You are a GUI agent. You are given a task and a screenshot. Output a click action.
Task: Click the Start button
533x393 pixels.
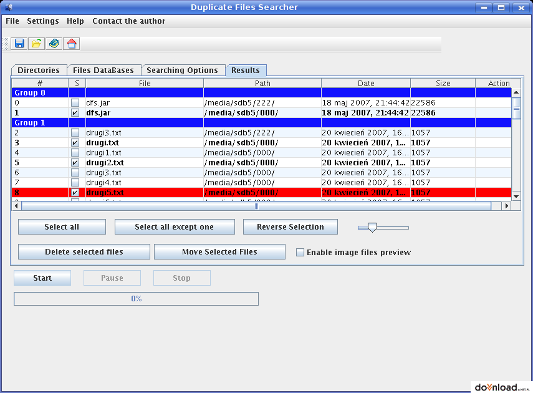point(42,278)
